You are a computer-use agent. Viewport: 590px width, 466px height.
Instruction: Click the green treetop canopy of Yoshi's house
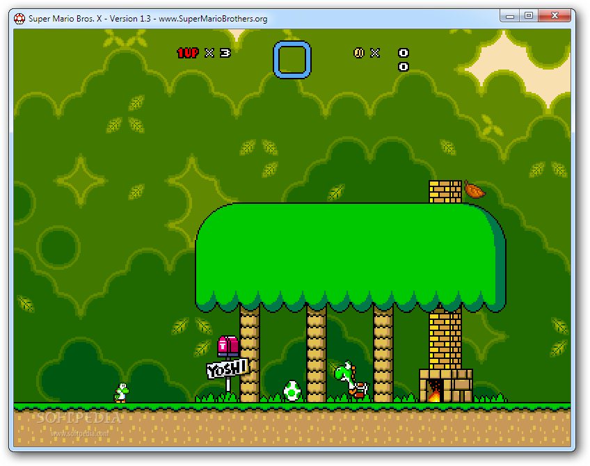click(351, 257)
